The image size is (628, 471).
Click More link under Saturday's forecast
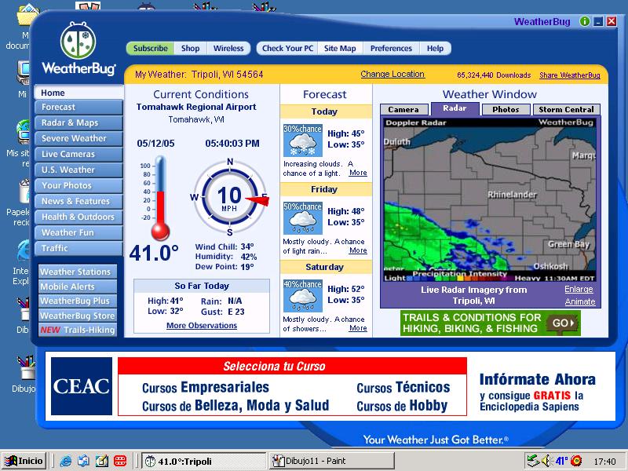358,328
